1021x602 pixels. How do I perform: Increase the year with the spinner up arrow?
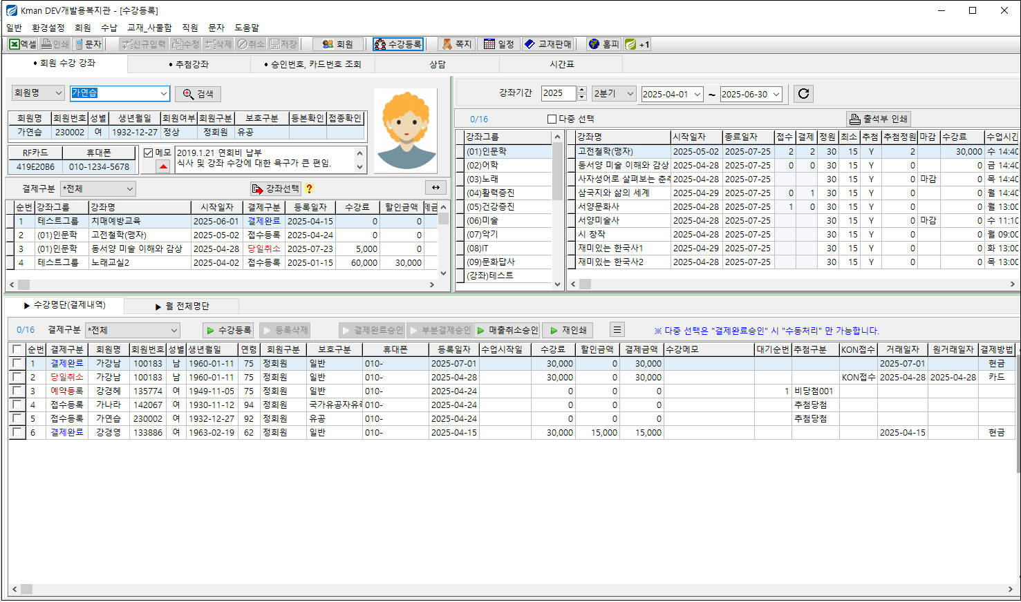tap(581, 90)
